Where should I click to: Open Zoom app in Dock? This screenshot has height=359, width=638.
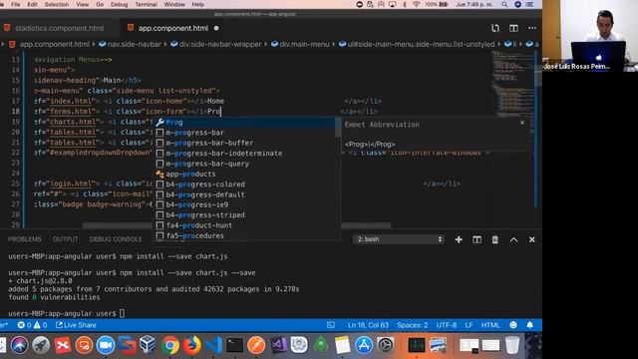point(106,346)
